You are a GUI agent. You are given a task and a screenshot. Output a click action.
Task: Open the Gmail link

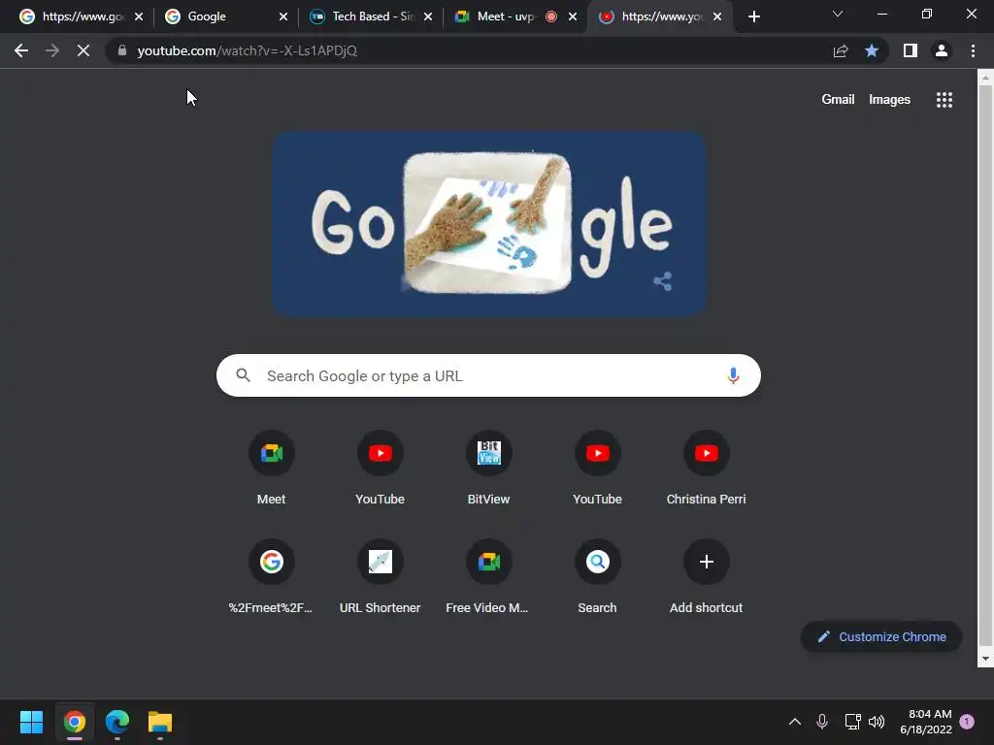pyautogui.click(x=838, y=100)
